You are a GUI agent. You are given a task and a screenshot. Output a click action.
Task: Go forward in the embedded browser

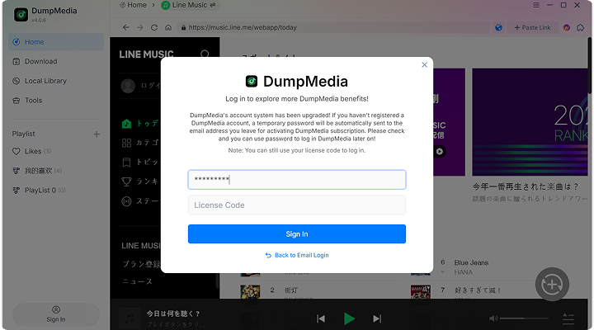tap(139, 27)
